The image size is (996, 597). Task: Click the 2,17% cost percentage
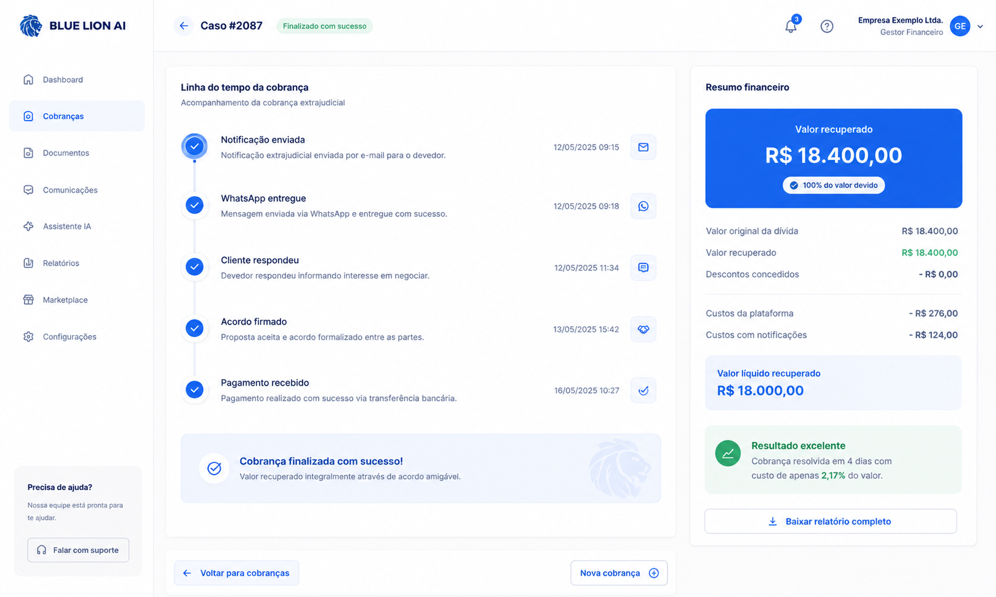833,476
